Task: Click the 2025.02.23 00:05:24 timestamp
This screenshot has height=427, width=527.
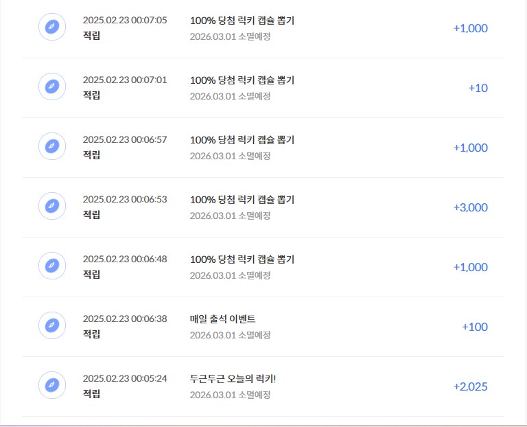Action: [125, 378]
